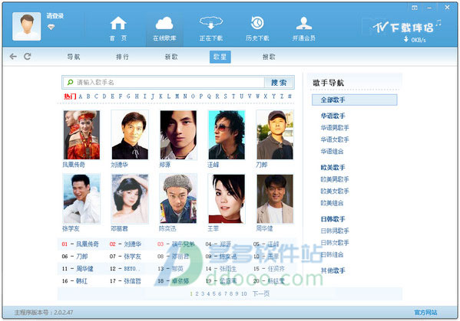Switch to the 导航 tab
Viewport: 460px width, 321px height.
click(x=74, y=57)
